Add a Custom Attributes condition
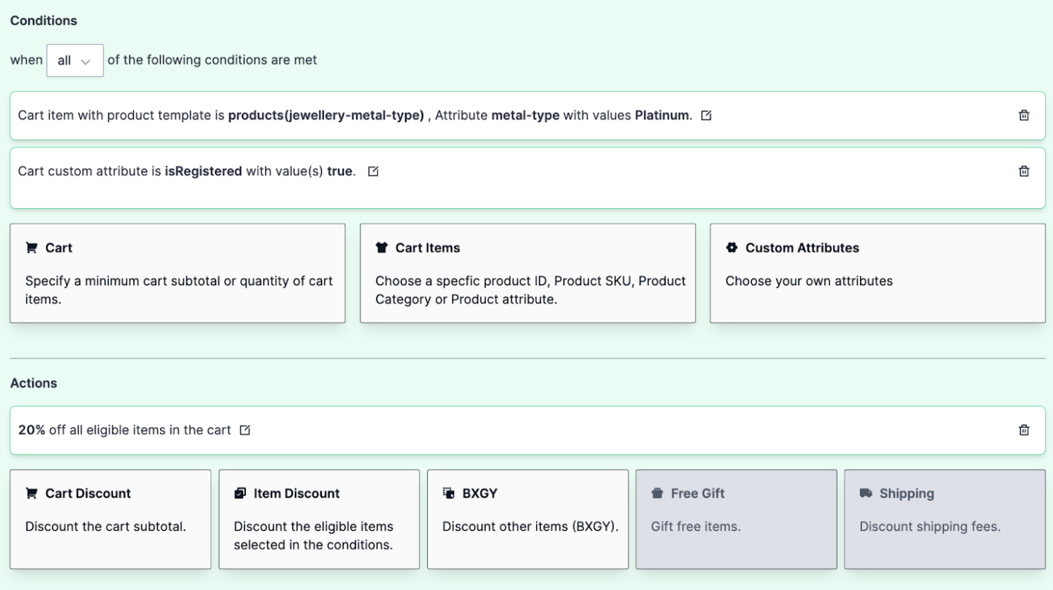1053x590 pixels. pyautogui.click(x=877, y=273)
